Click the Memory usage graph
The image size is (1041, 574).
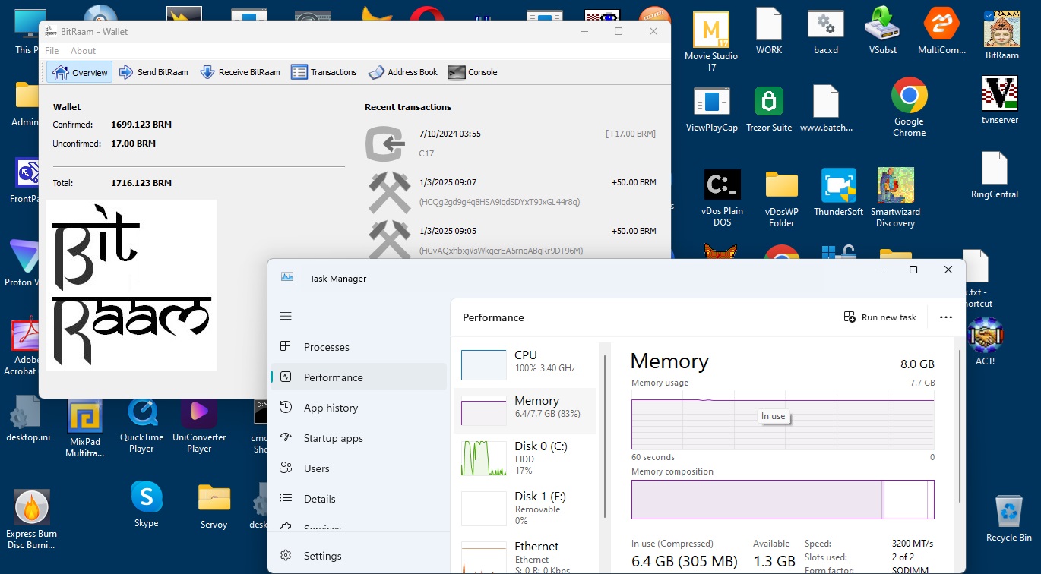pos(783,420)
